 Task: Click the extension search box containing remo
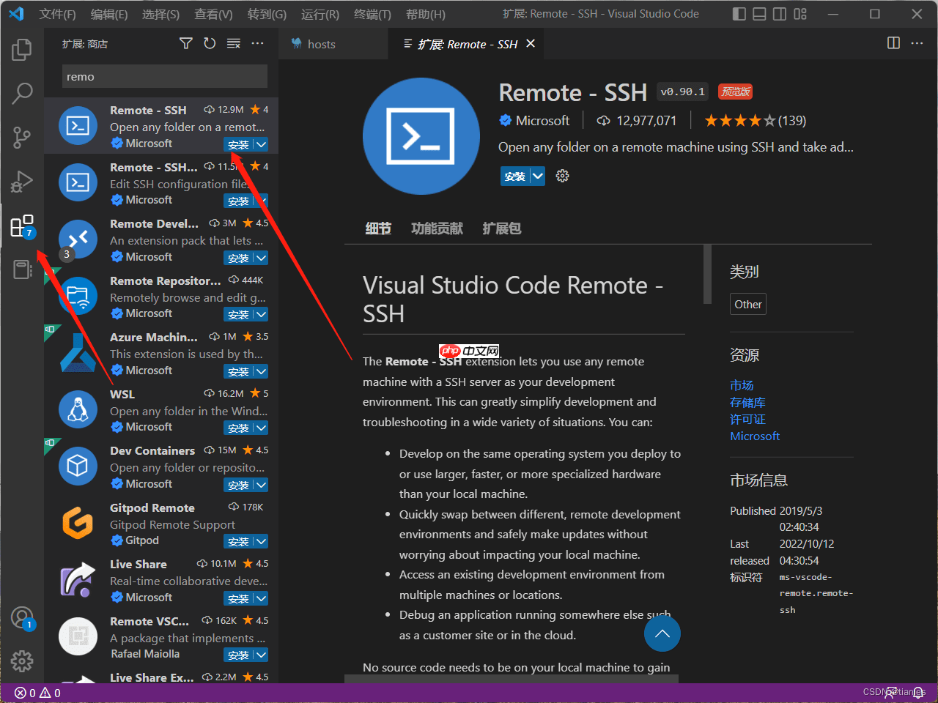tap(165, 77)
